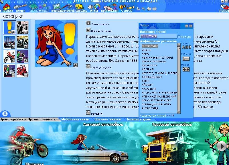Click the forward arrow in top toolbar
The height and width of the screenshot is (165, 229).
click(x=154, y=9)
